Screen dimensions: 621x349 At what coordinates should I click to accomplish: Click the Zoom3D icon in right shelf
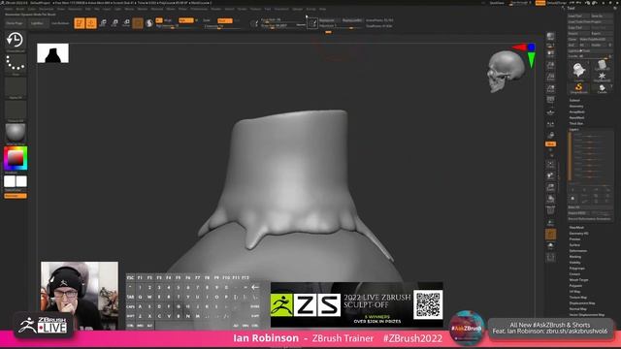[x=550, y=187]
